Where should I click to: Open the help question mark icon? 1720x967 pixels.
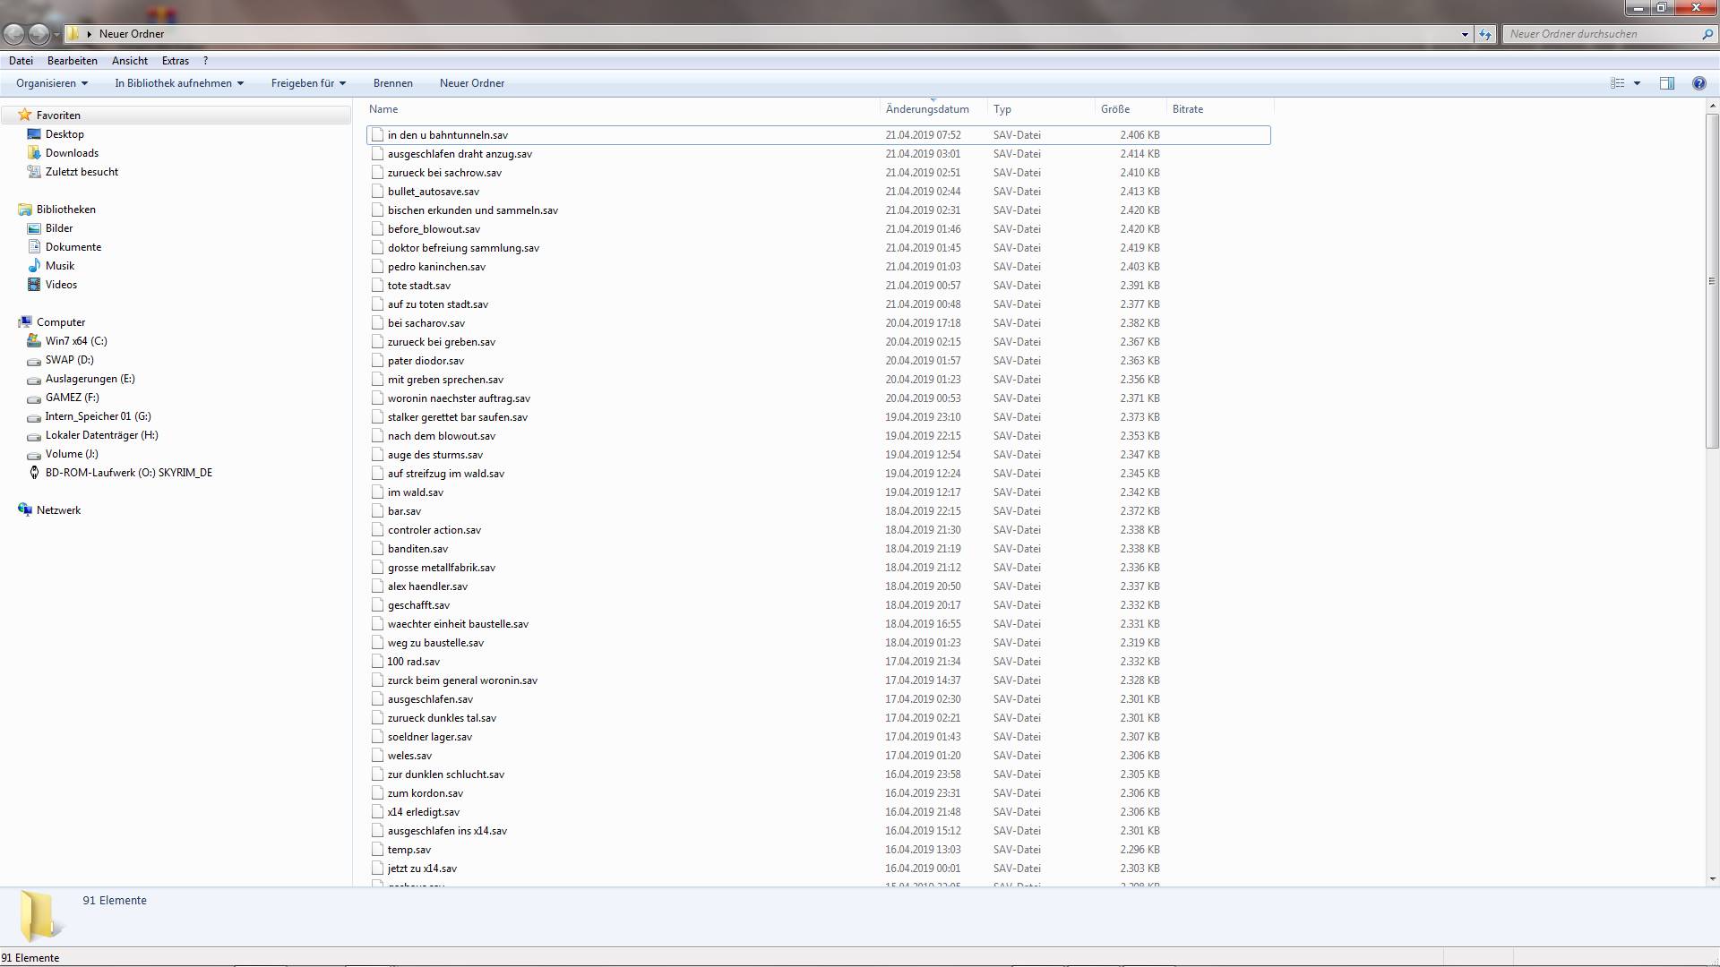tap(1698, 83)
